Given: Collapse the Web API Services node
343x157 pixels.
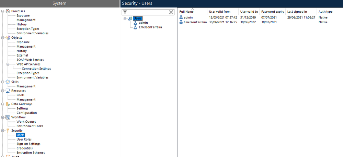Looking at the screenshot, I should tap(8, 64).
